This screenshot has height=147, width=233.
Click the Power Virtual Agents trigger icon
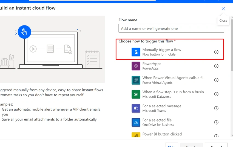tap(136, 80)
